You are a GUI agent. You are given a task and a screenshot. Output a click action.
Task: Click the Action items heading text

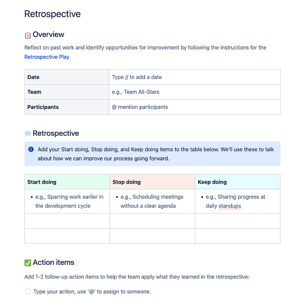[x=53, y=263]
